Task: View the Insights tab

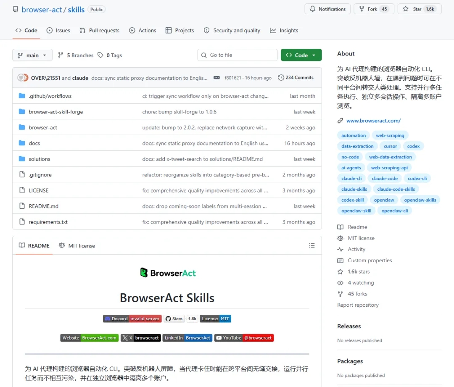Action: (x=284, y=30)
